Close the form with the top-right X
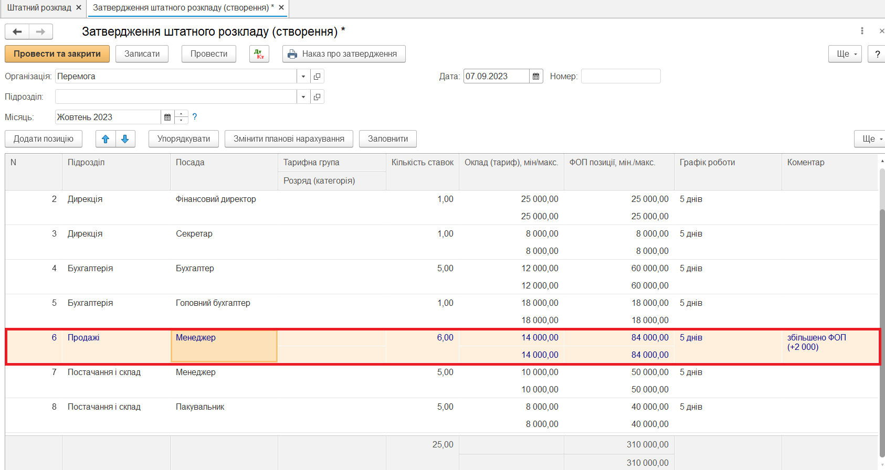Screen dimensions: 885x470 click(x=881, y=31)
